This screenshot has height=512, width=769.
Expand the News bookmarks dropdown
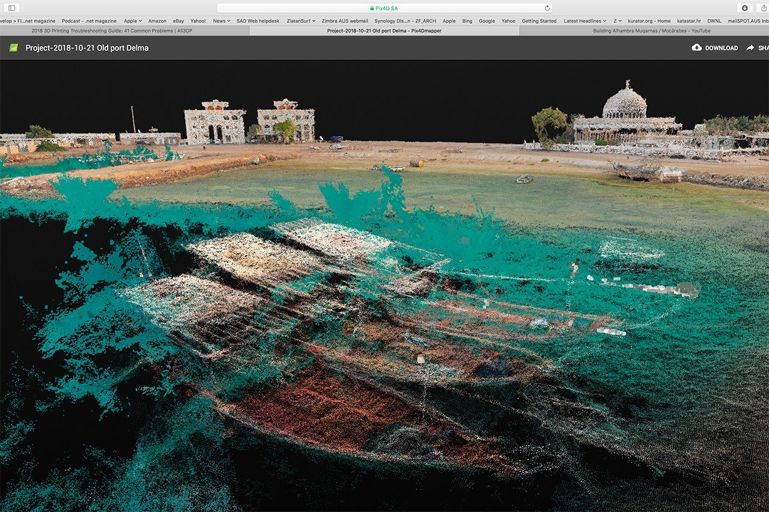(221, 21)
